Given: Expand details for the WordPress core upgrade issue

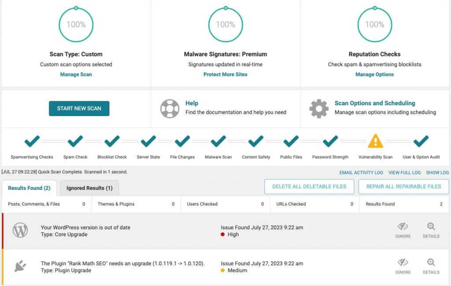Looking at the screenshot, I should click(x=431, y=230).
